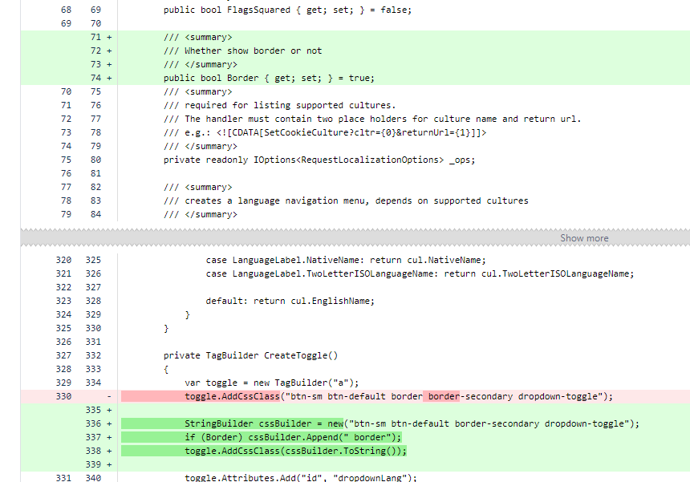Click new line number 339

(x=93, y=464)
